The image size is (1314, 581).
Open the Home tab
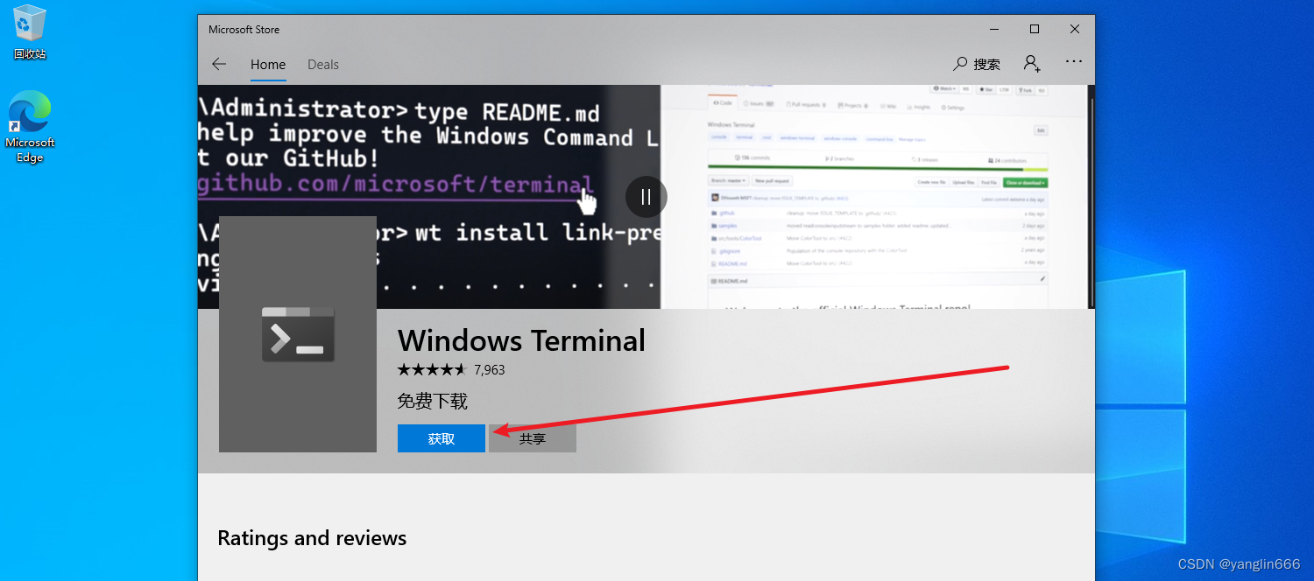(x=268, y=65)
